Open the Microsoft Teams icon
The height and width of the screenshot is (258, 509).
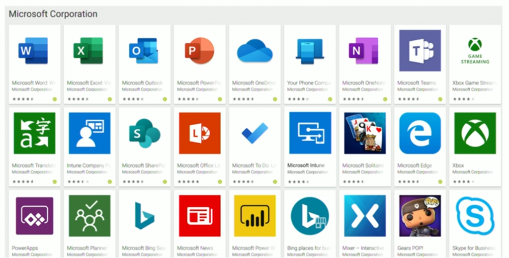click(420, 51)
